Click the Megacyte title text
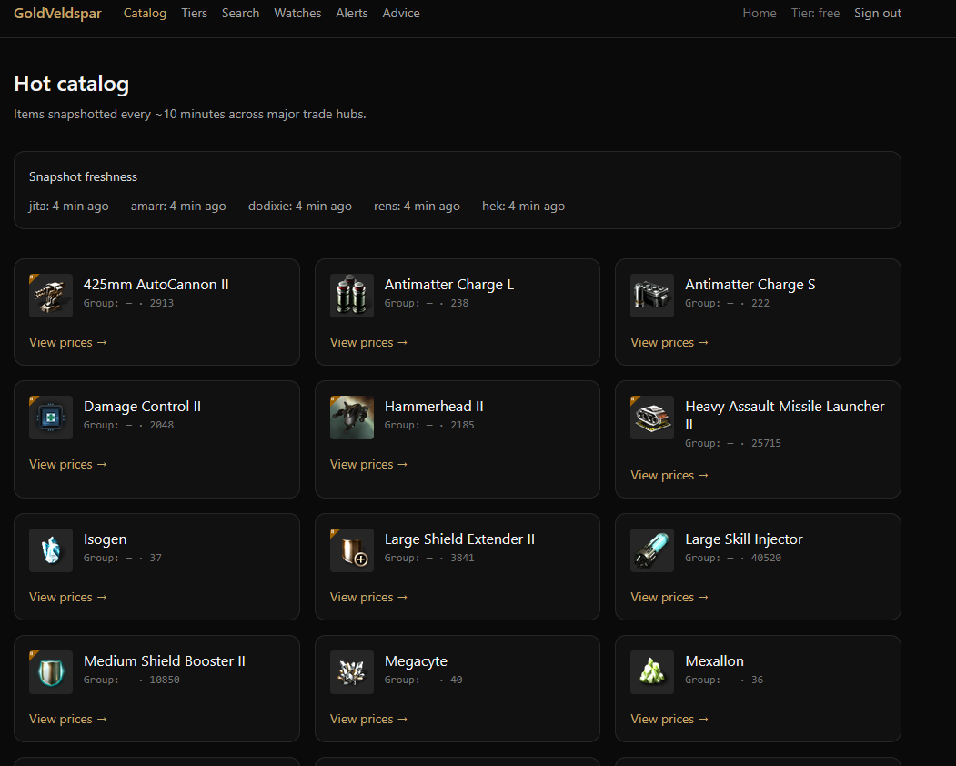The height and width of the screenshot is (766, 956). pos(416,661)
